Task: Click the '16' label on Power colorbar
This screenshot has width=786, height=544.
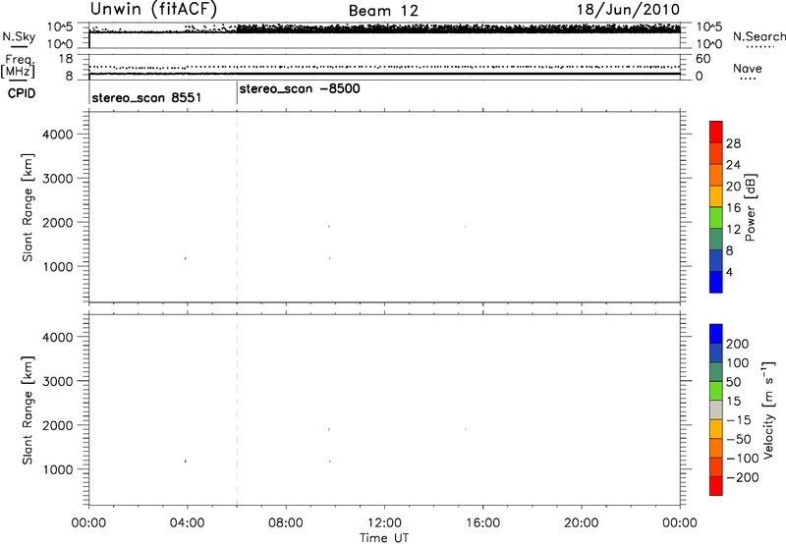Action: 733,208
